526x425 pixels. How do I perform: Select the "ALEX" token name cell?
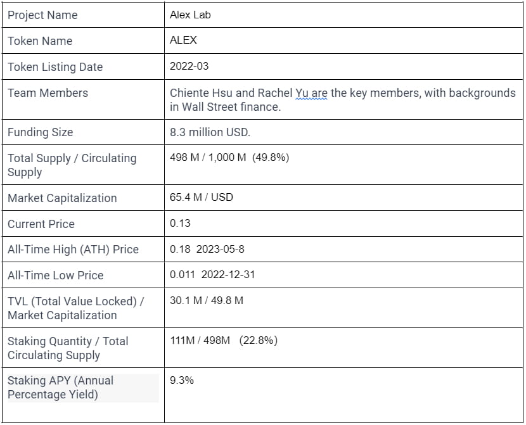[x=183, y=40]
